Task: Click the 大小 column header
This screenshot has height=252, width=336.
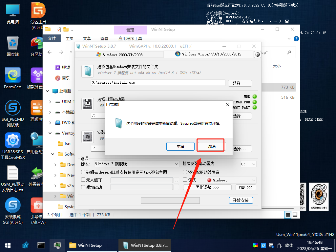Action: point(277,66)
